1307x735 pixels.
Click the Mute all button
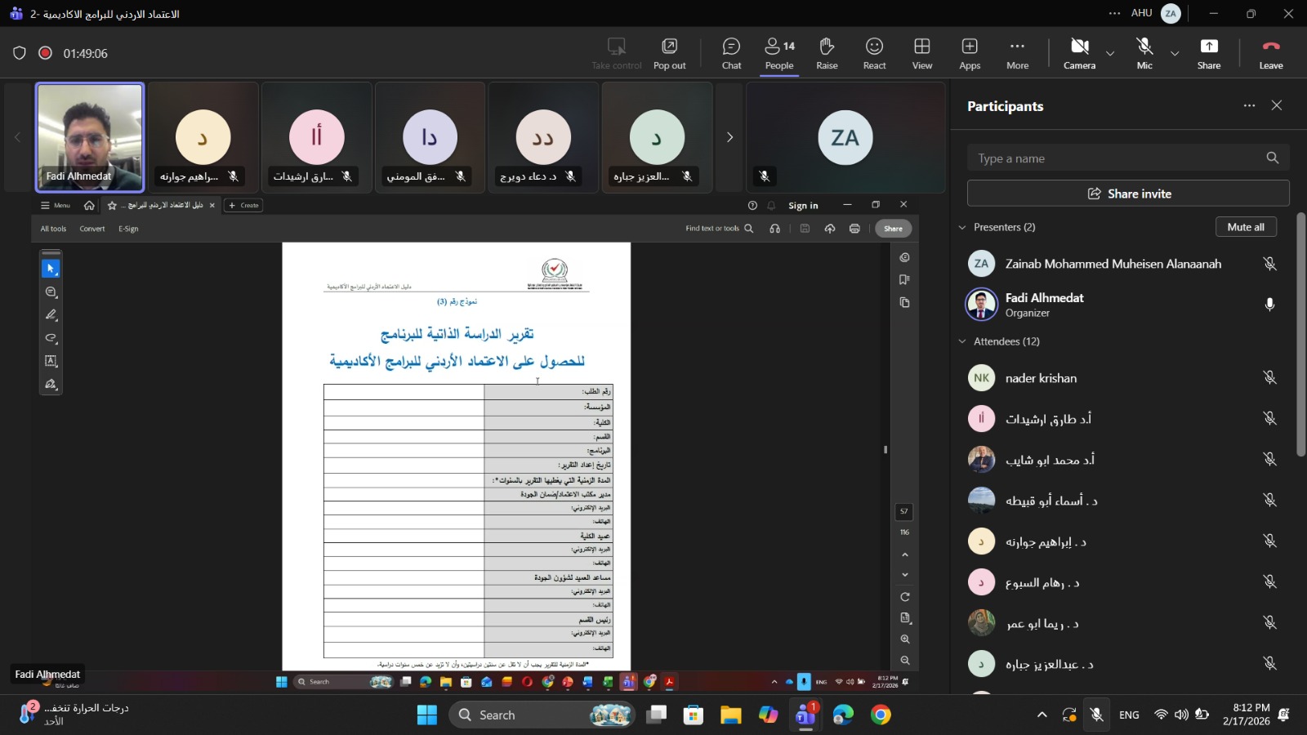coord(1245,227)
